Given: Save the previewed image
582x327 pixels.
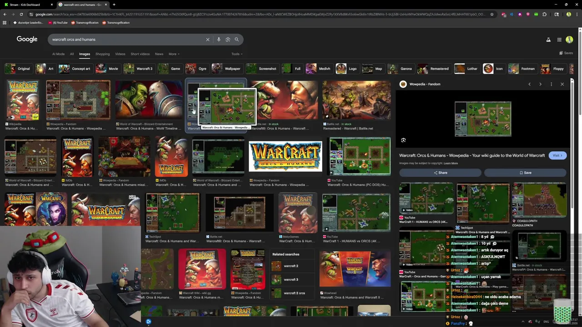Looking at the screenshot, I should click(525, 173).
